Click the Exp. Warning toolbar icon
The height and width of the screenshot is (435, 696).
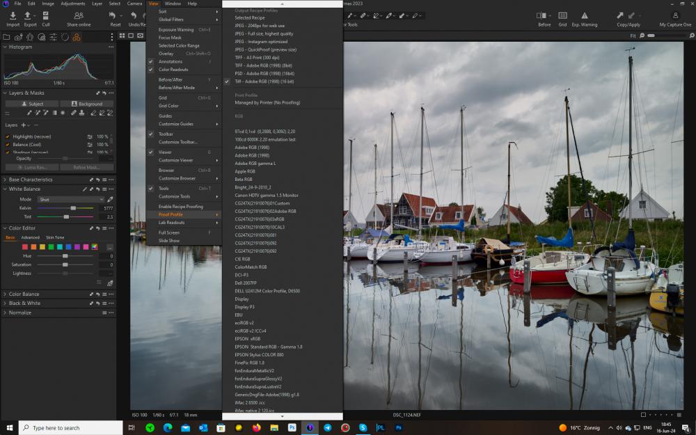584,16
